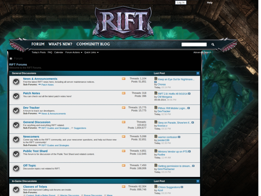Go to last post icon after Minions Vendor on PTS
Image resolution: width=261 pixels, height=196 pixels.
[189, 152]
